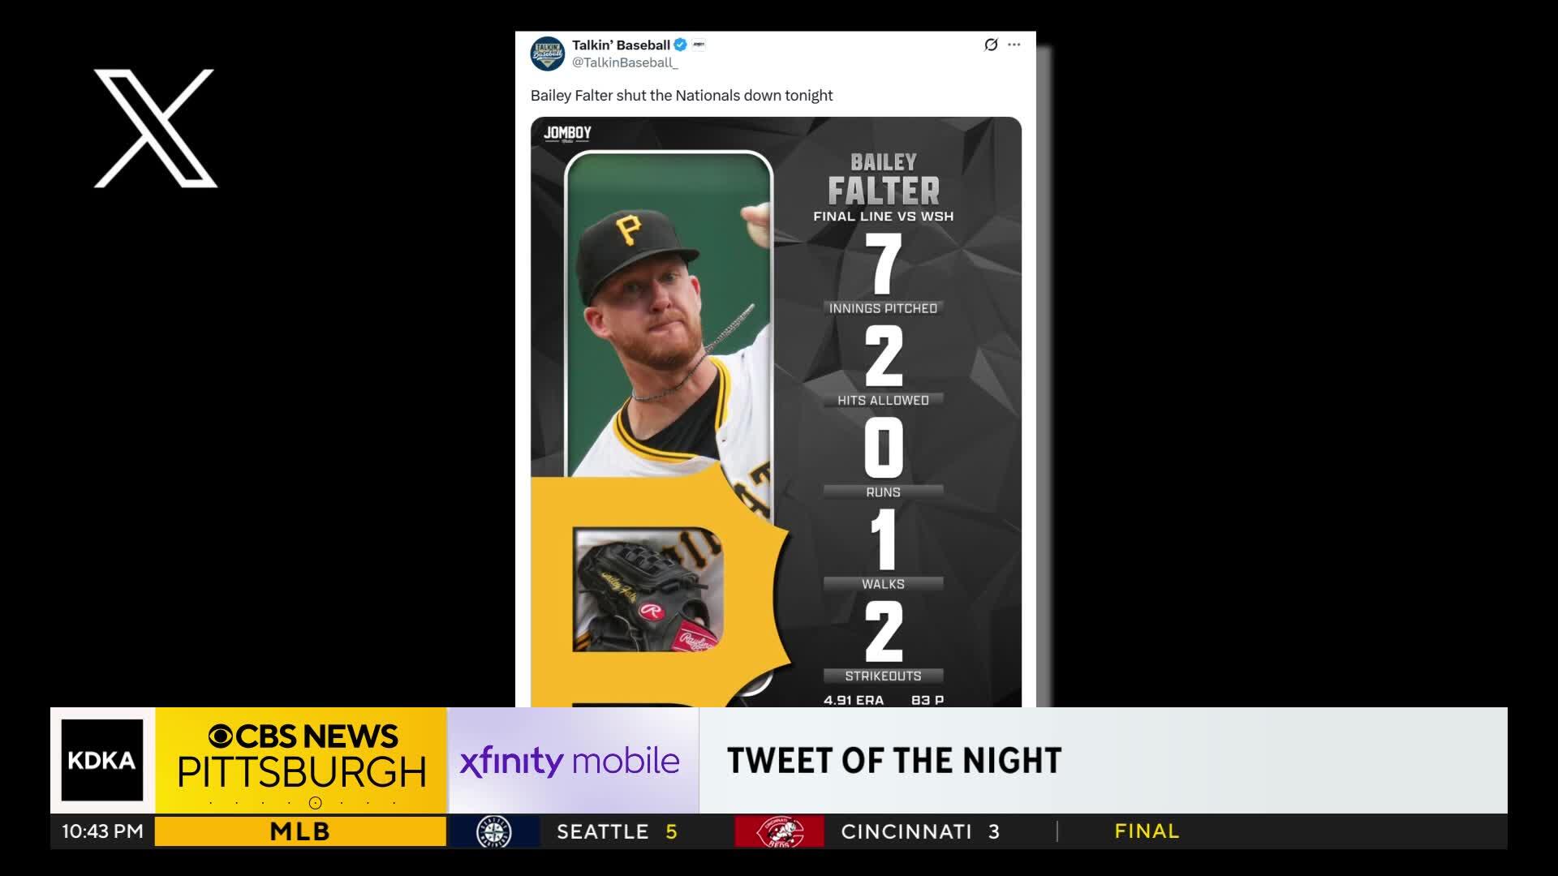Click the Cincinnati Reds team logo

779,831
